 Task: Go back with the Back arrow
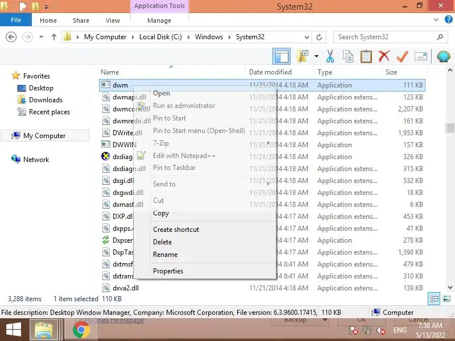[x=11, y=37]
